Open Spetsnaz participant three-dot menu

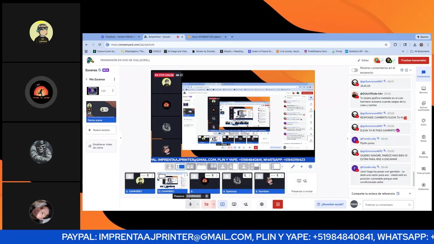(250, 176)
